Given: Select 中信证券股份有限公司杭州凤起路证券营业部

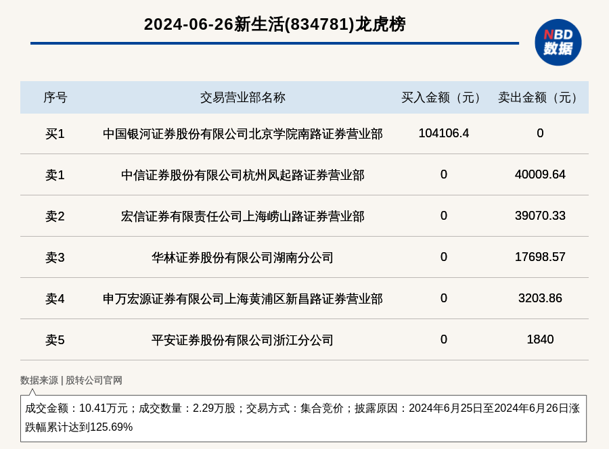Looking at the screenshot, I should coord(243,175).
